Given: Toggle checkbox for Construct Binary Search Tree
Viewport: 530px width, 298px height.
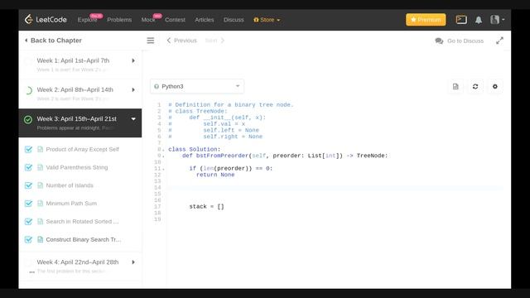Looking at the screenshot, I should [x=28, y=239].
